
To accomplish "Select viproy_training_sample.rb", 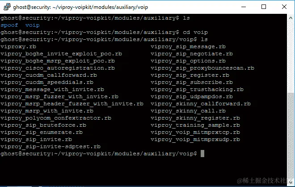I will click(195, 125).
